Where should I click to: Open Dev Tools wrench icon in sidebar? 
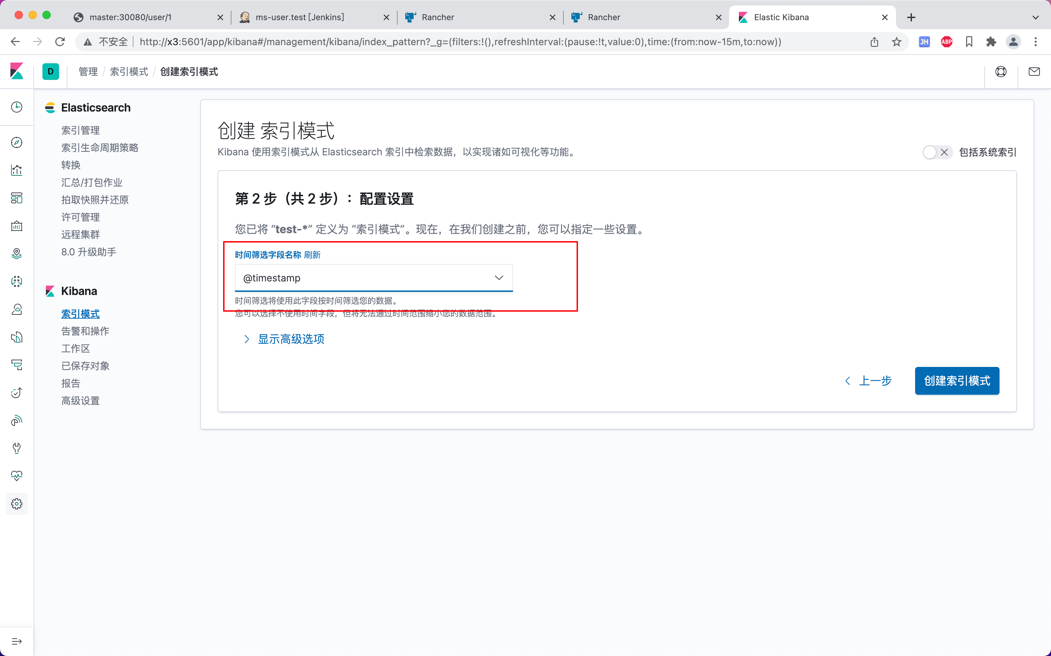click(x=16, y=448)
